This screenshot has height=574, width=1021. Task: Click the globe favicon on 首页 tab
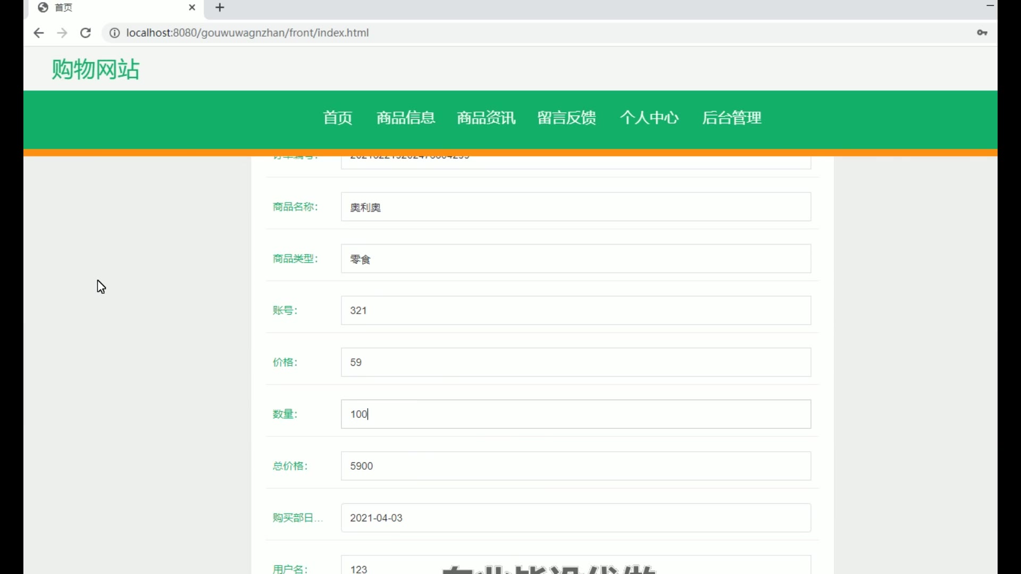pyautogui.click(x=43, y=7)
